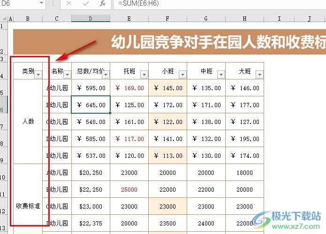
Task: Open the 类别 filter dropdown
Action: [38, 74]
